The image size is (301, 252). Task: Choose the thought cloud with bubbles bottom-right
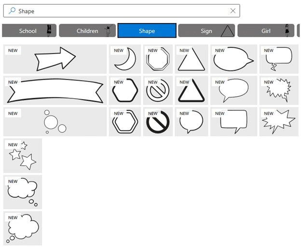tap(23, 192)
